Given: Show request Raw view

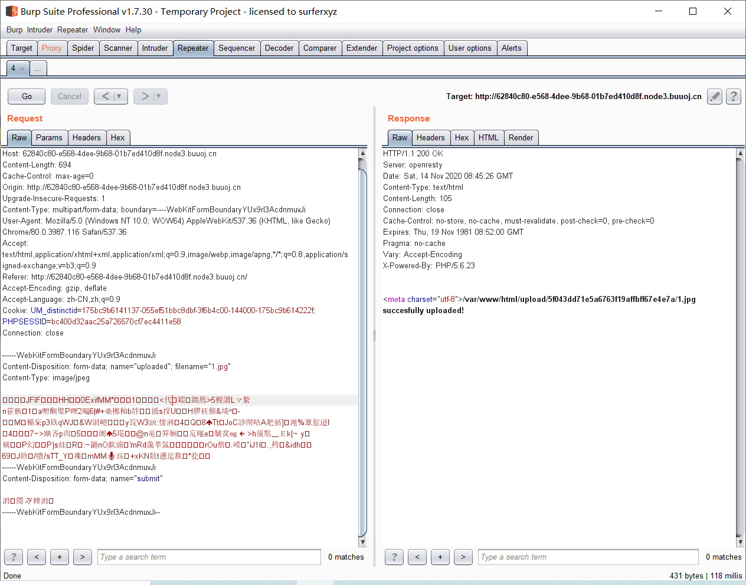Looking at the screenshot, I should 19,138.
